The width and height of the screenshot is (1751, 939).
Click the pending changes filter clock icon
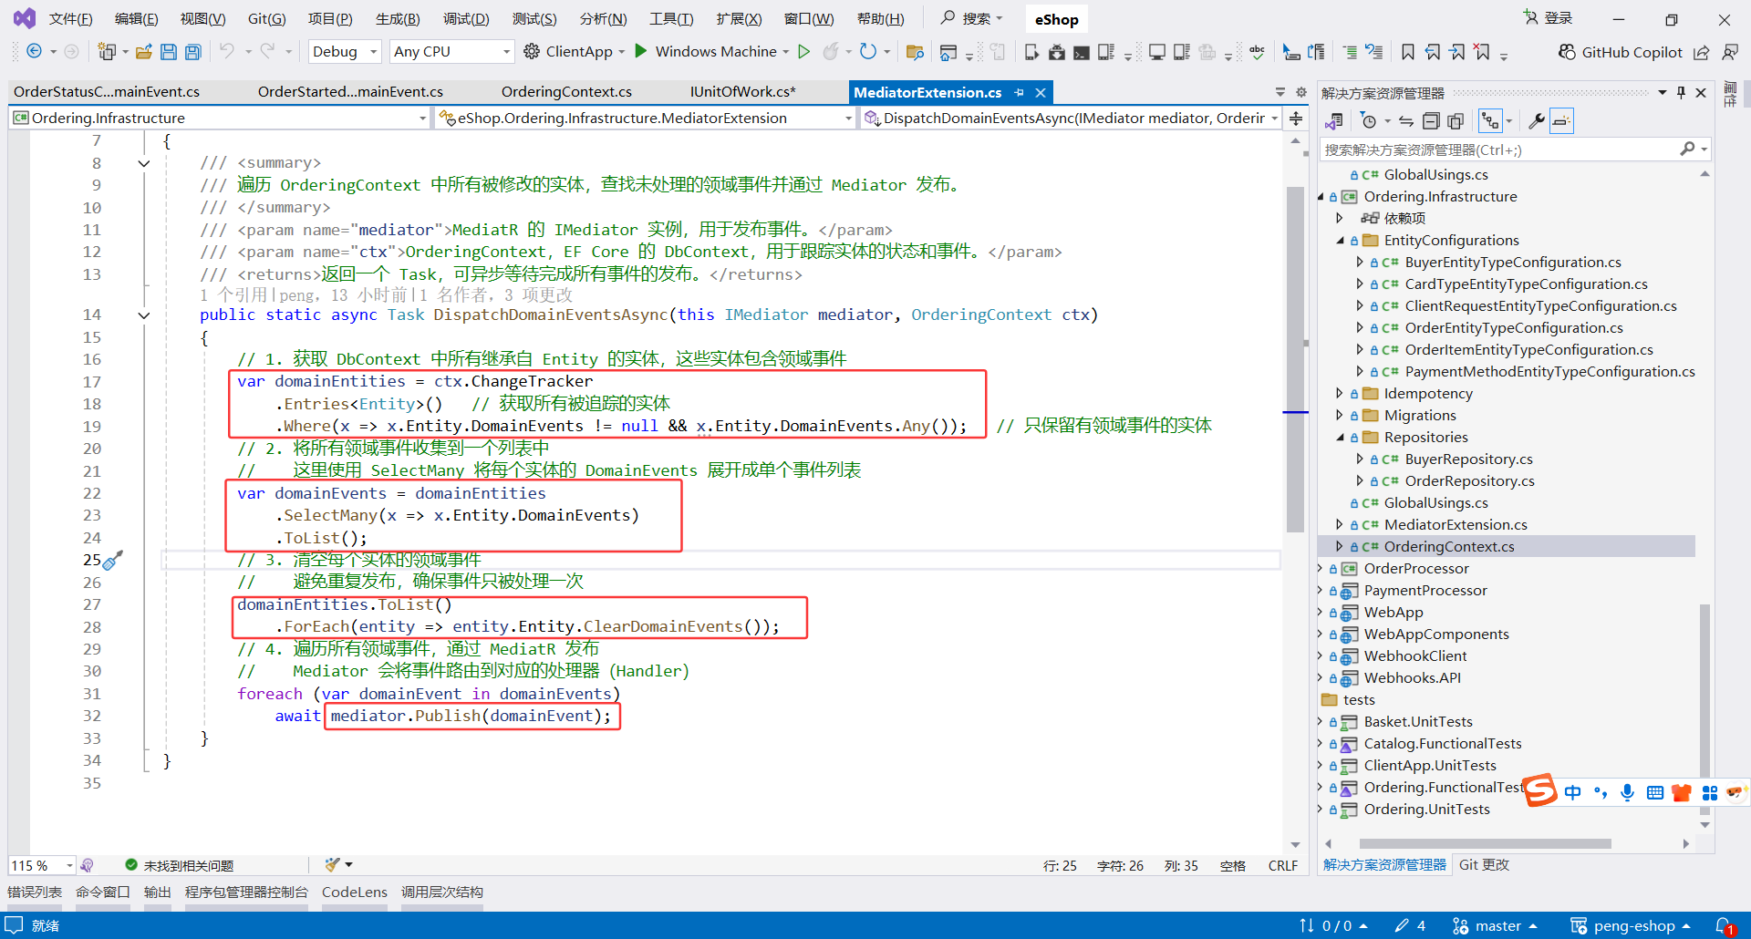[x=1368, y=121]
